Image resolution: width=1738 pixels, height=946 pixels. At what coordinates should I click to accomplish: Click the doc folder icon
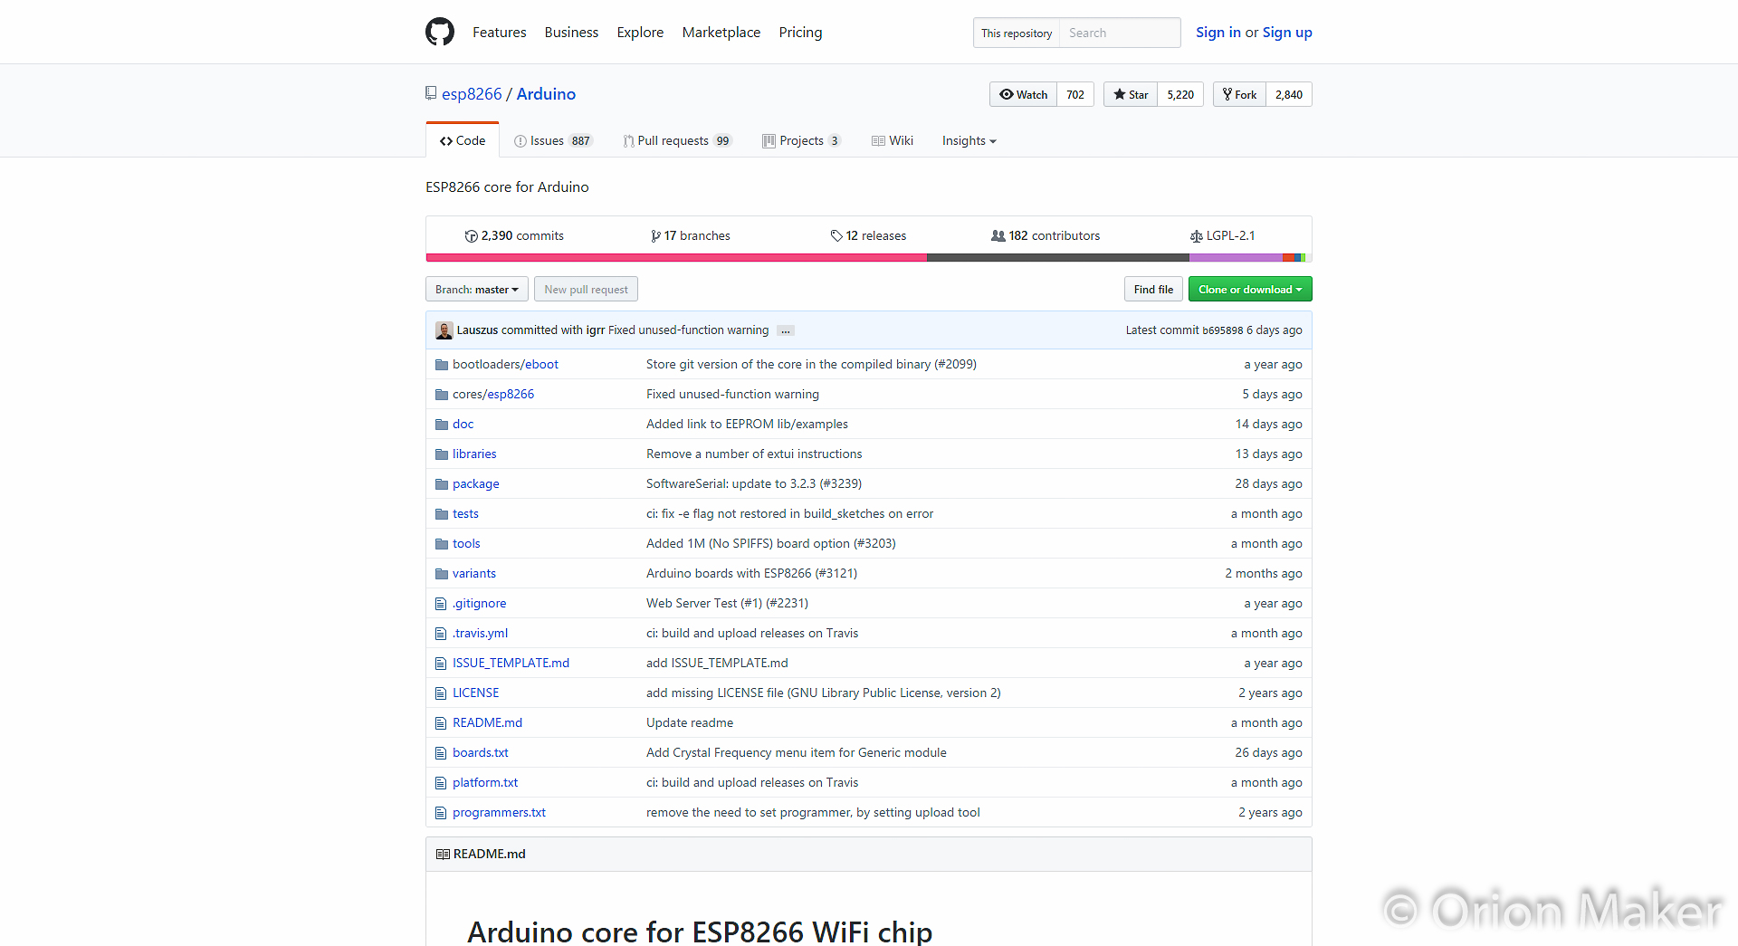click(442, 425)
